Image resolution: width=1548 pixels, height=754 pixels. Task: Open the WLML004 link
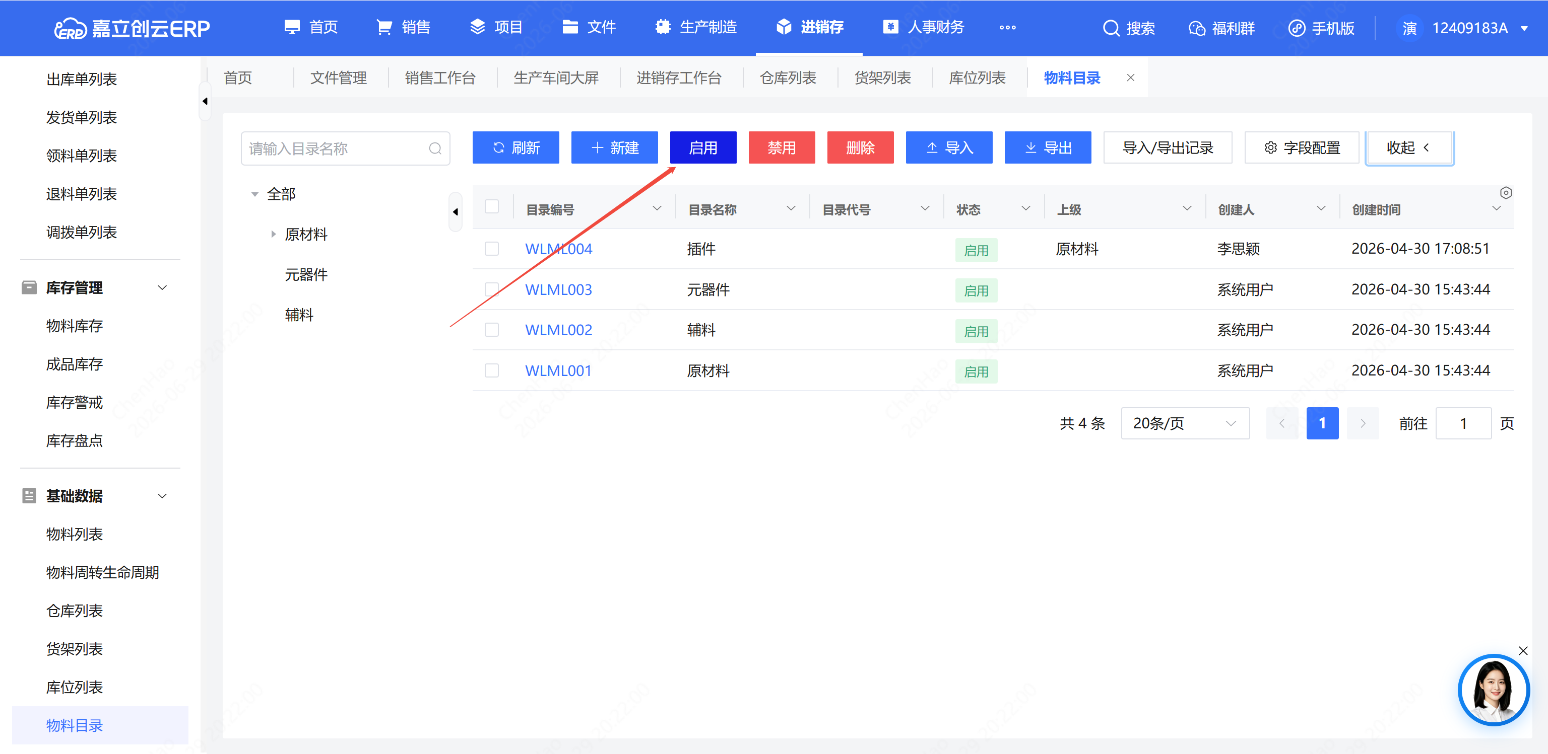[558, 249]
